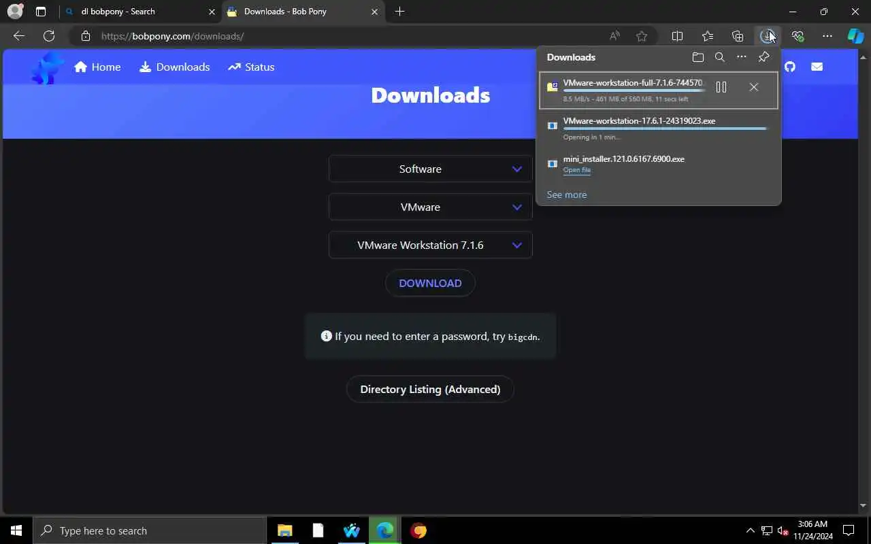Open split screen icon in toolbar
Image resolution: width=871 pixels, height=544 pixels.
[x=678, y=36]
